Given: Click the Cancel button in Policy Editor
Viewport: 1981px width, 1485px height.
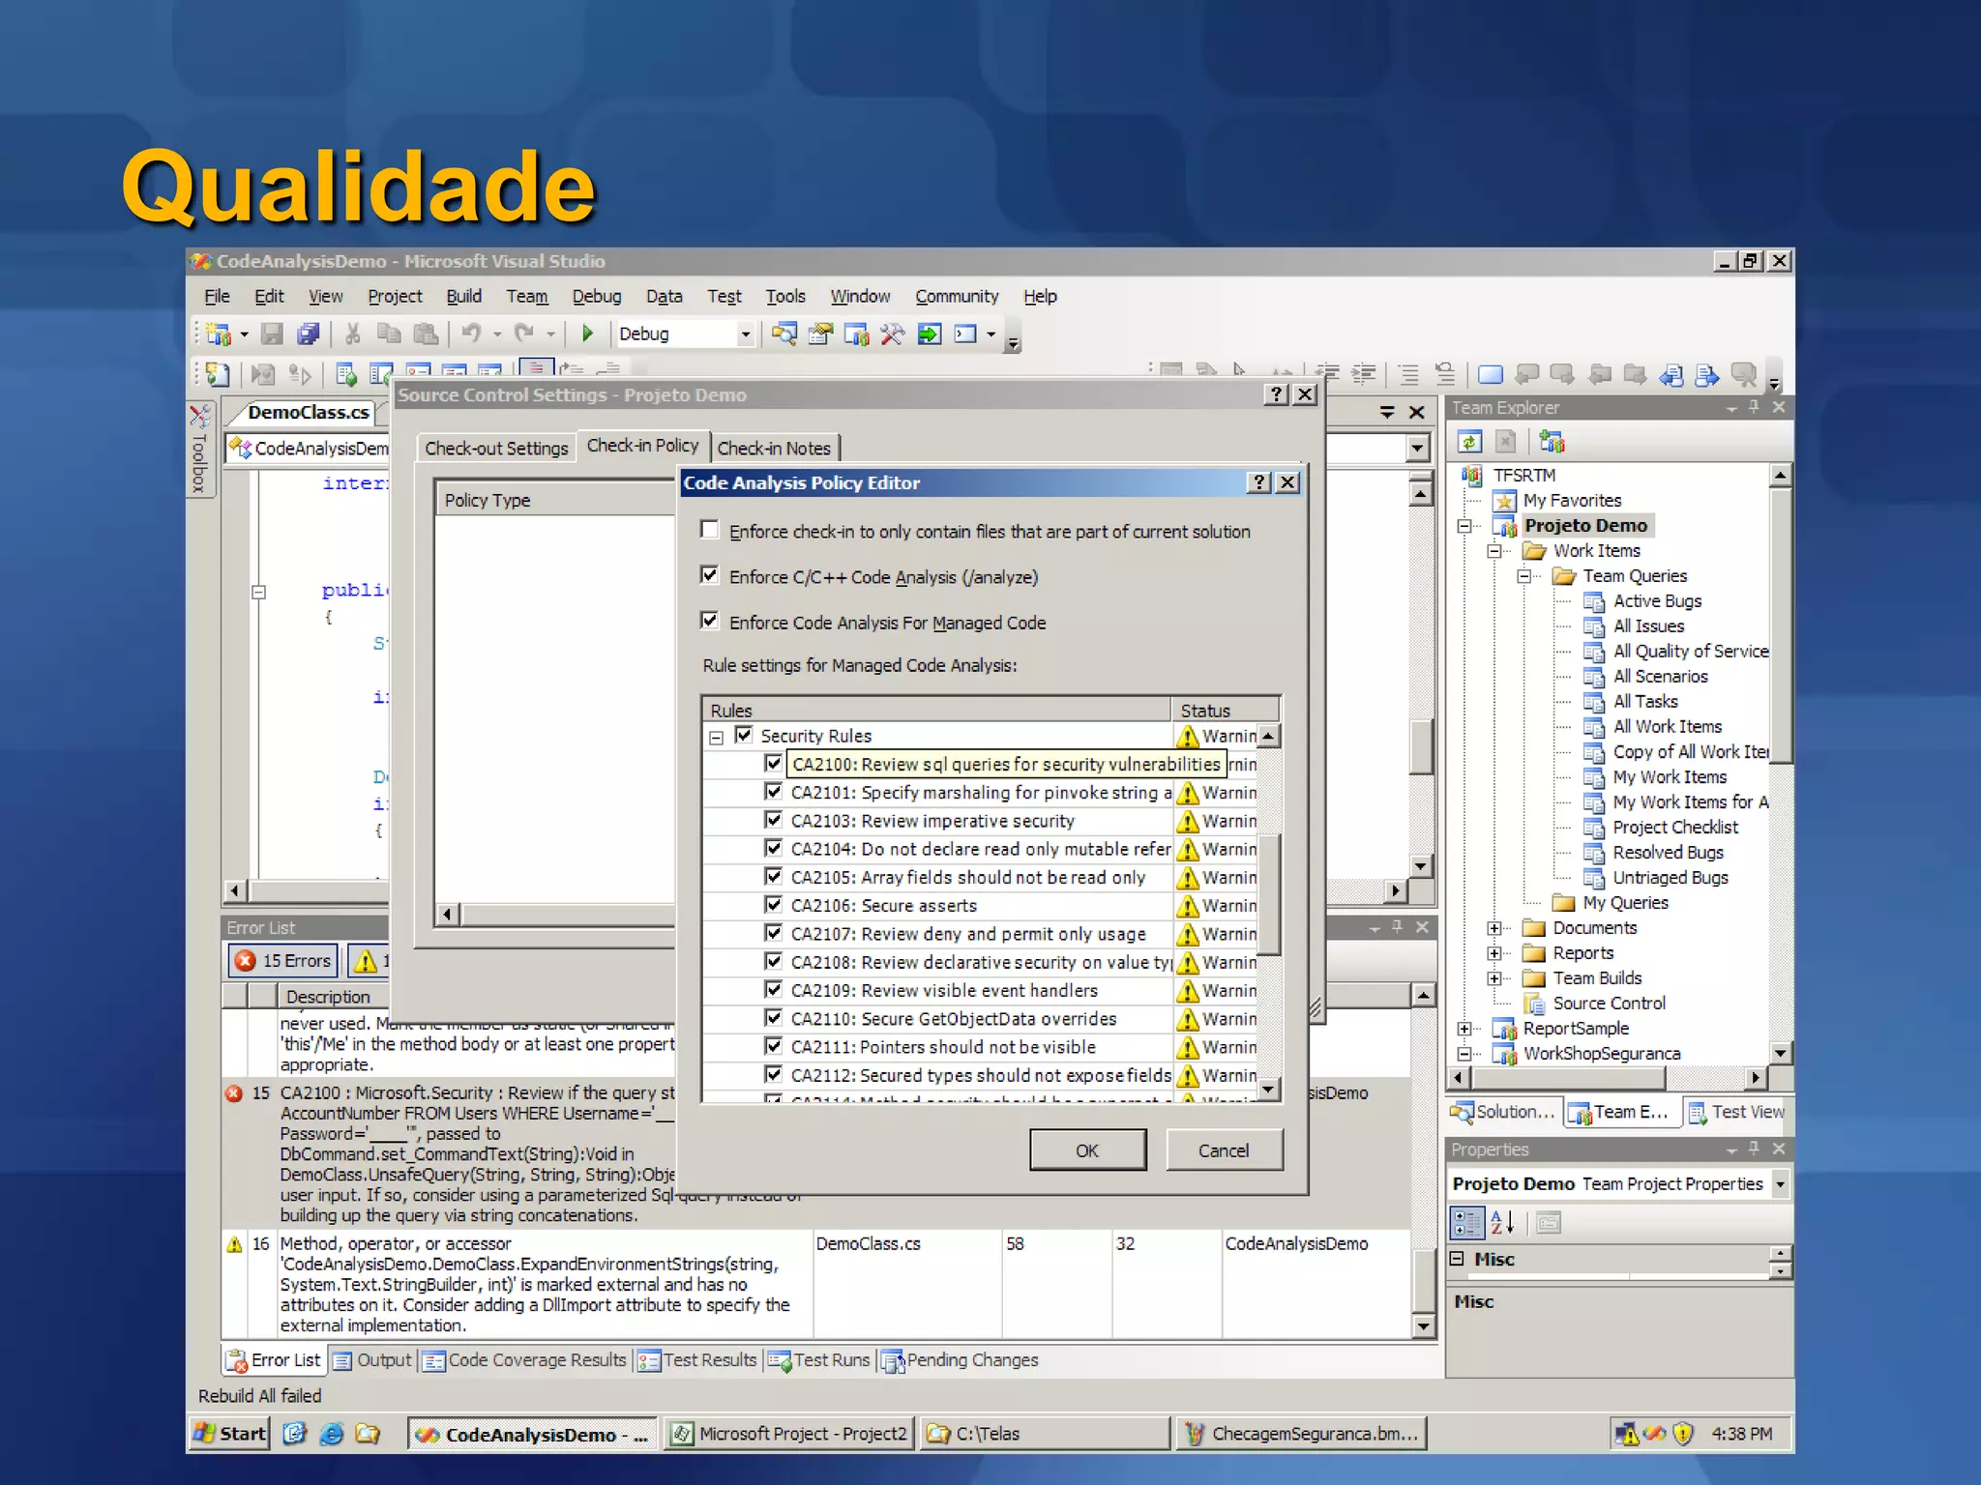Looking at the screenshot, I should (x=1224, y=1150).
